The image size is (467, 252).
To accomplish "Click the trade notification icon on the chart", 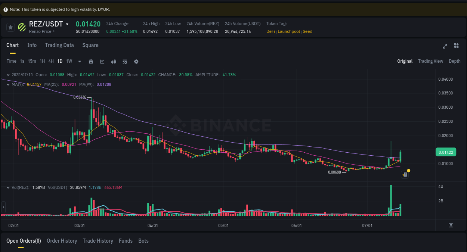I will coord(405,174).
